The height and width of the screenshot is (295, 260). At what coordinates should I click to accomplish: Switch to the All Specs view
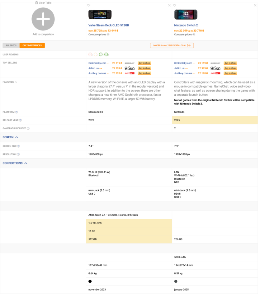[x=11, y=45]
